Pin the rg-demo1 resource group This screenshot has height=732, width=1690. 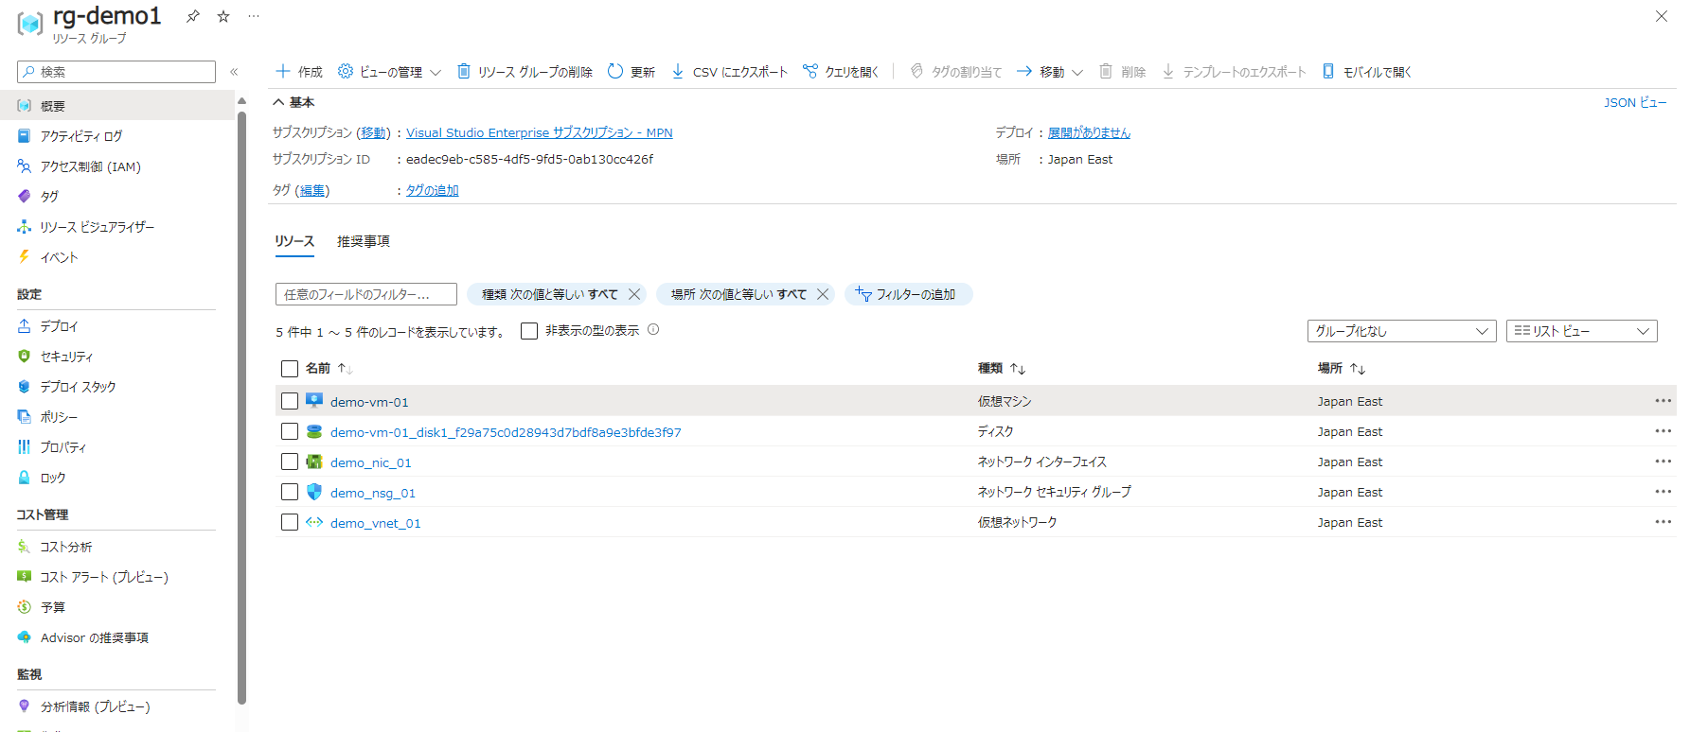point(193,16)
